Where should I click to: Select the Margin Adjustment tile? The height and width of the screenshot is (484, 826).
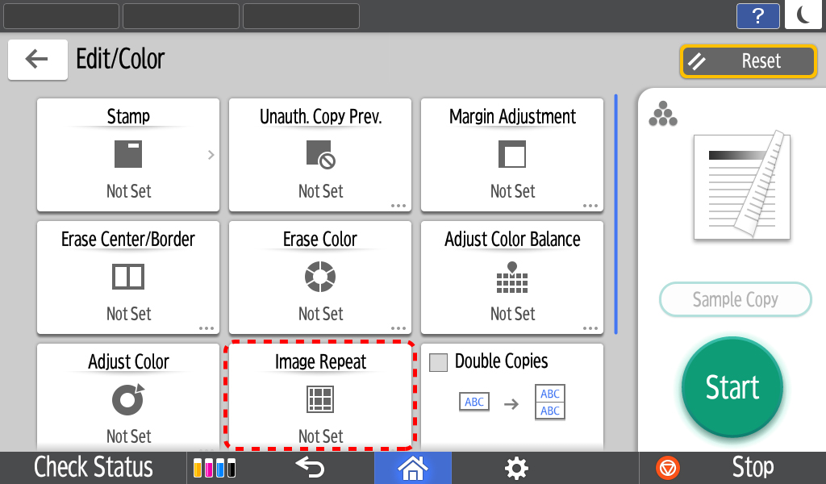pos(512,154)
